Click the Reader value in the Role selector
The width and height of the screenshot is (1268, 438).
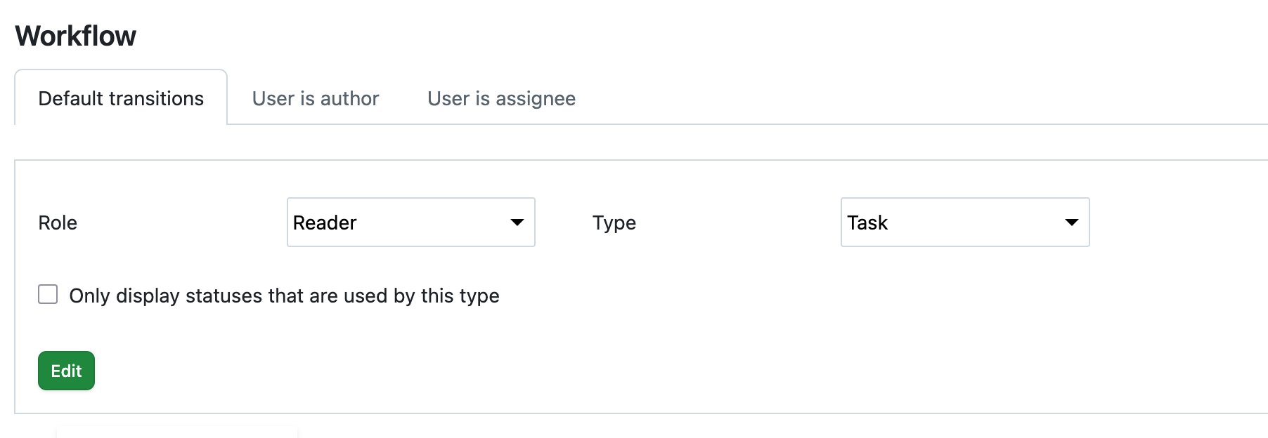tap(325, 223)
